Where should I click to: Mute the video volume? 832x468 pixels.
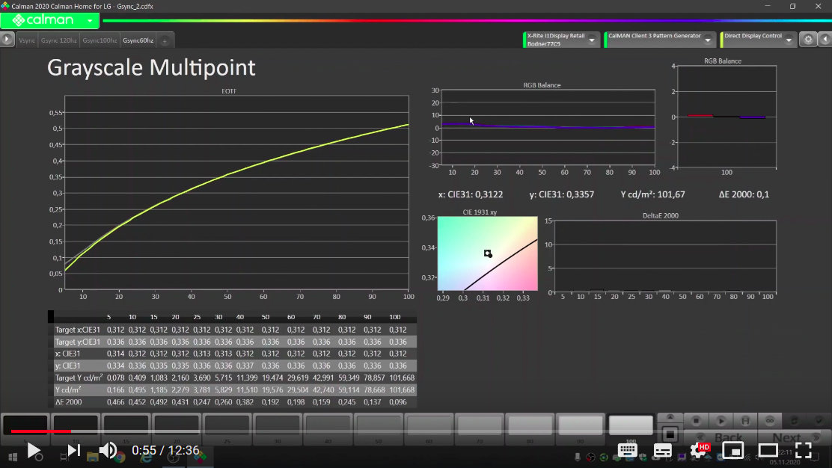pyautogui.click(x=108, y=450)
